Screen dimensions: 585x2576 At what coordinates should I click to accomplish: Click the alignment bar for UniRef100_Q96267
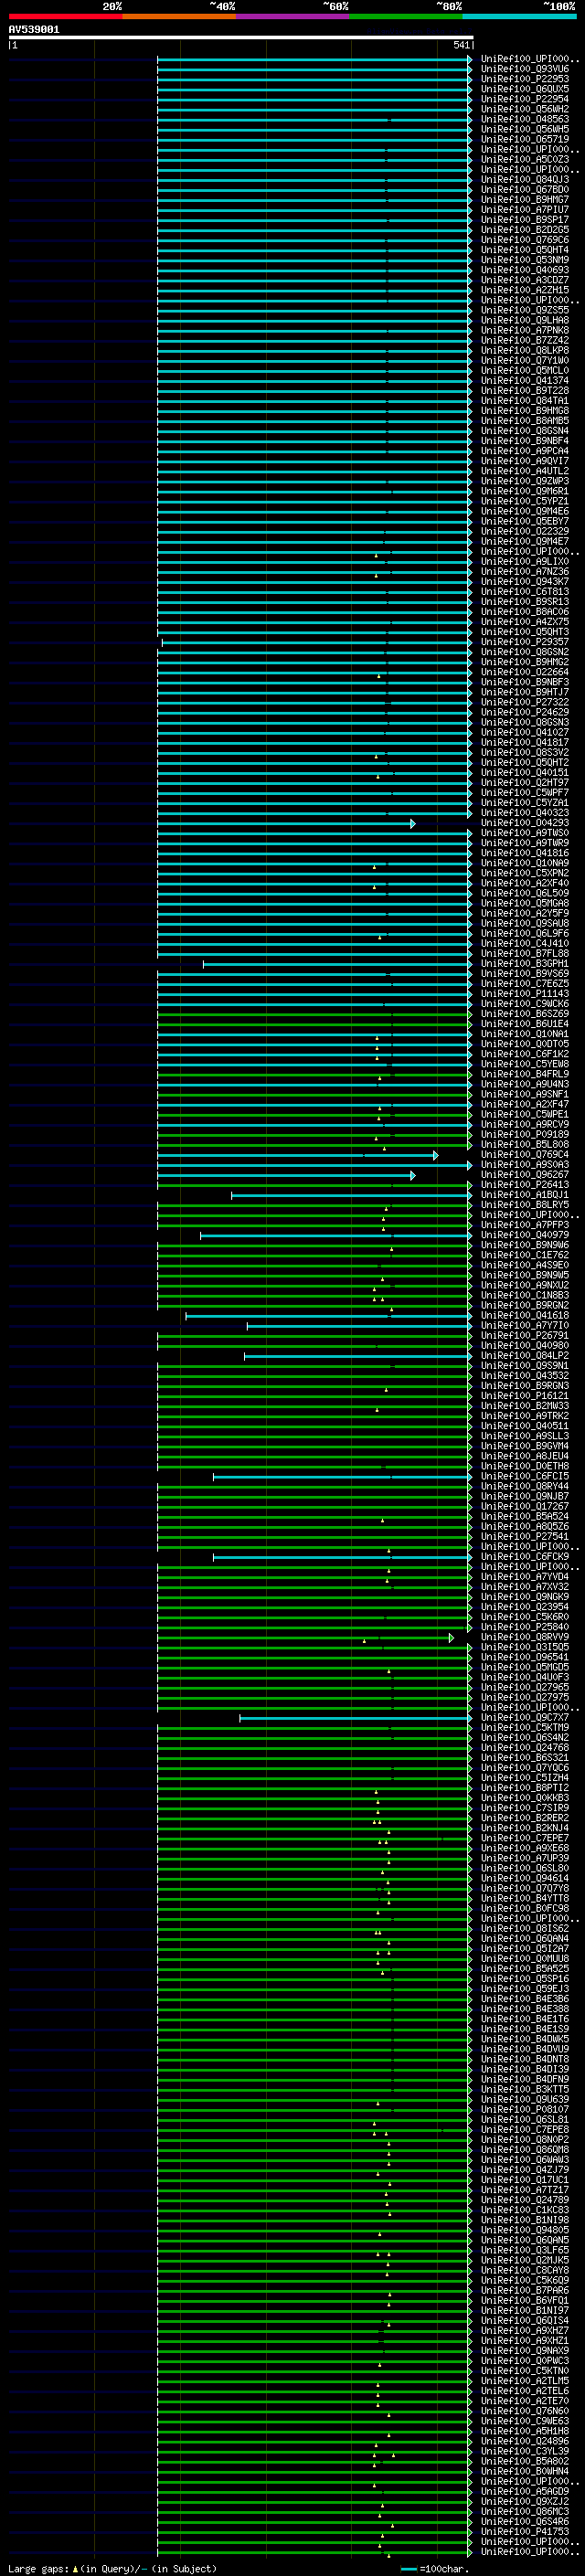(x=285, y=1176)
